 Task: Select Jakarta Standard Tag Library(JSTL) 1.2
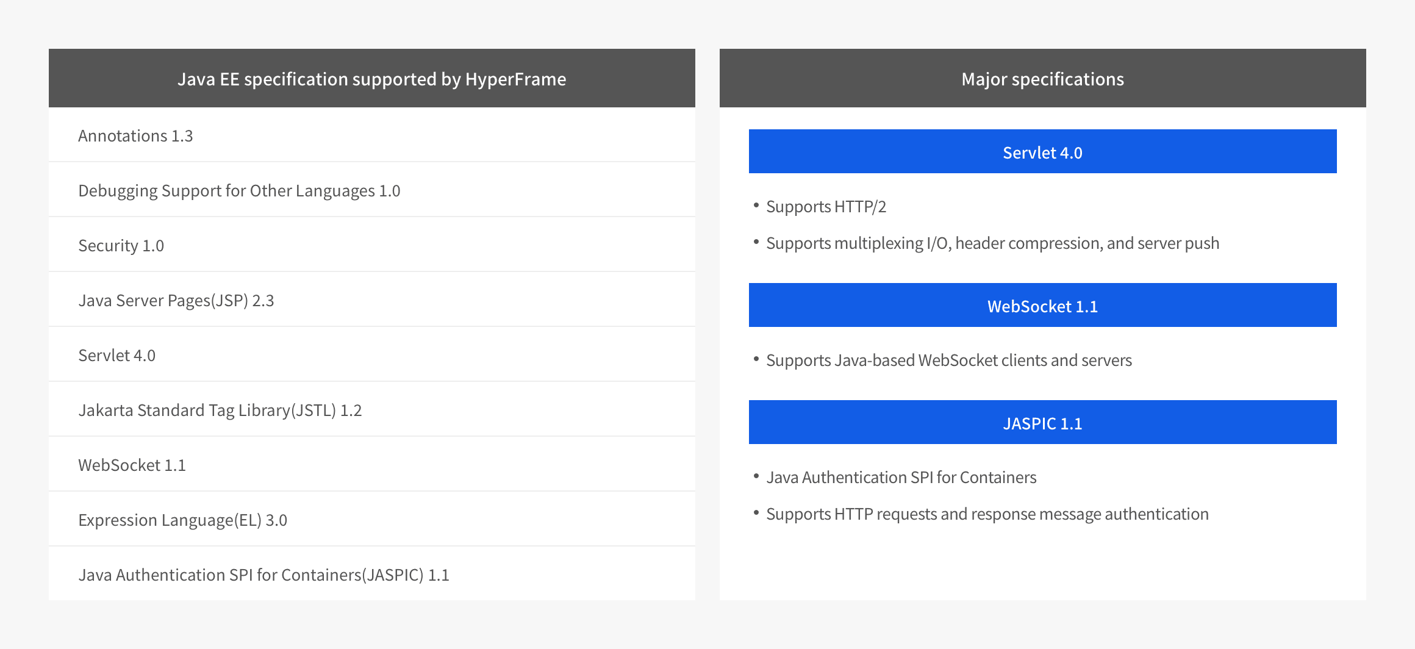point(220,410)
